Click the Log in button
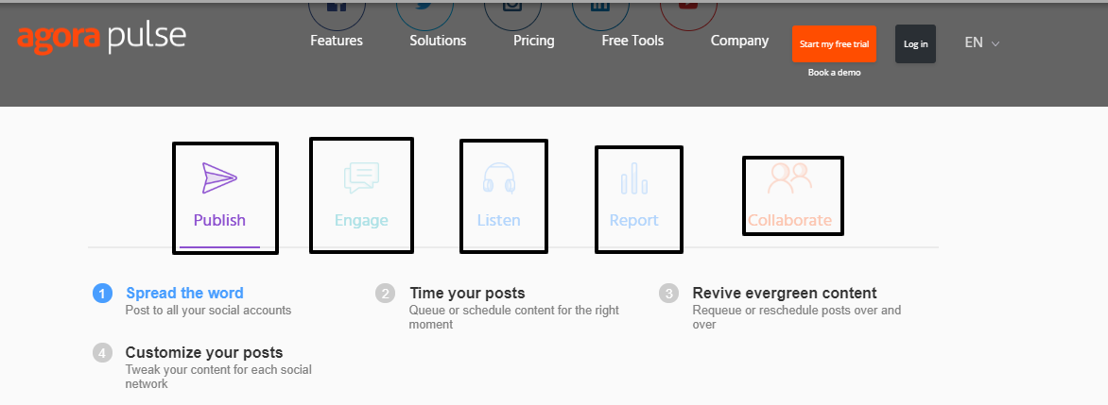The image size is (1108, 405). 915,43
